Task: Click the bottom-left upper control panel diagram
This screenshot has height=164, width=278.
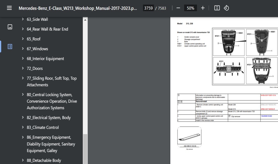Action: pyautogui.click(x=228, y=71)
